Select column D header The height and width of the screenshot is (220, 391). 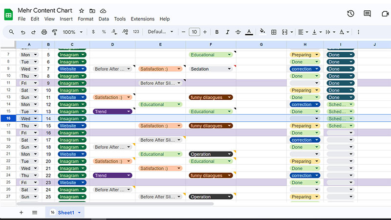pos(112,44)
